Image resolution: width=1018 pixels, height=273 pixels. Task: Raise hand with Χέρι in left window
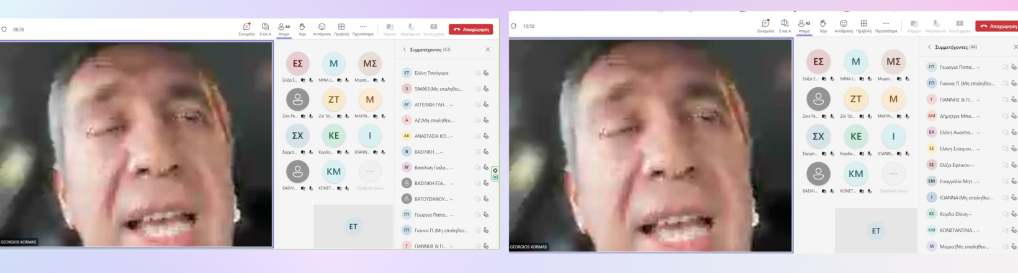pyautogui.click(x=302, y=28)
